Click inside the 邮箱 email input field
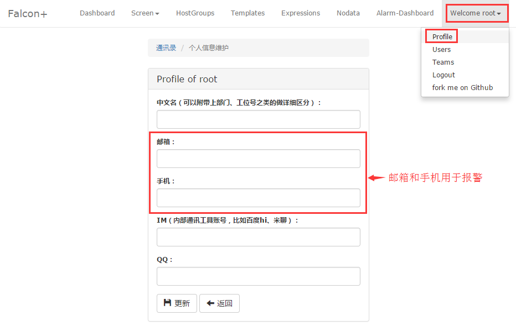The height and width of the screenshot is (326, 516). point(258,158)
